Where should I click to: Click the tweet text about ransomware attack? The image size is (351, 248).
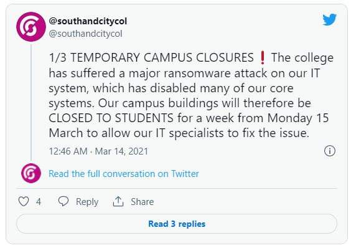point(191,95)
